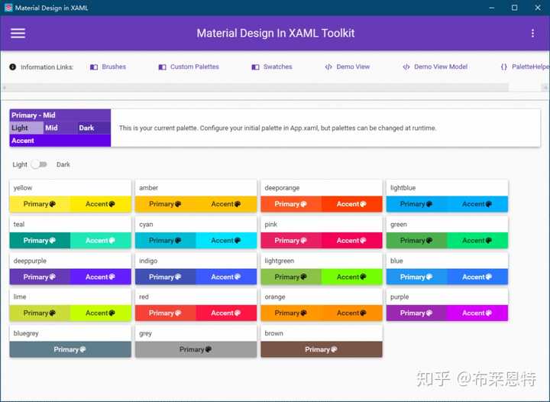Apply yellow as Primary color
This screenshot has height=402, width=550.
point(40,204)
